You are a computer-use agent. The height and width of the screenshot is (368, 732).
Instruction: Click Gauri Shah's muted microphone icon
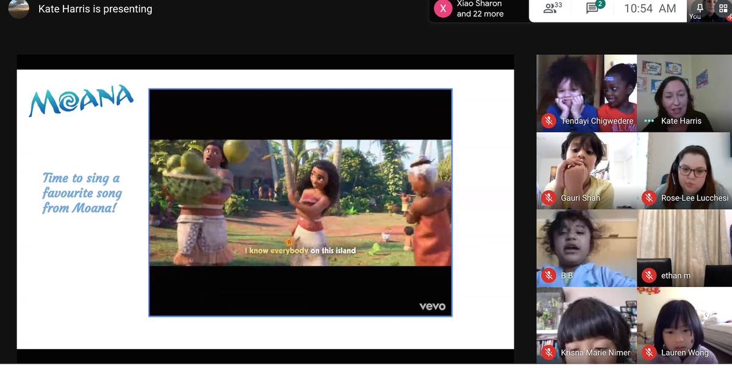click(549, 198)
